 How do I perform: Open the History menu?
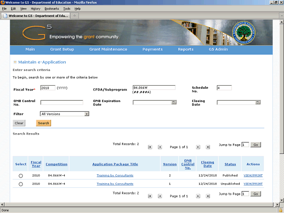pyautogui.click(x=35, y=9)
